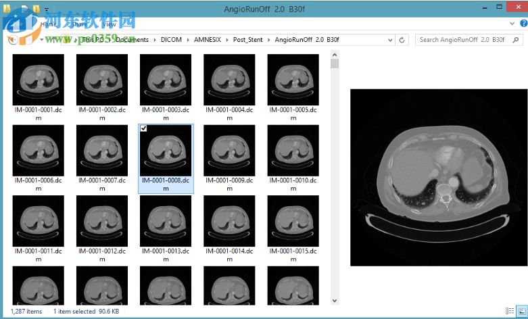This screenshot has width=528, height=319.
Task: Focus the Search AngioRunOff field
Action: 469,40
